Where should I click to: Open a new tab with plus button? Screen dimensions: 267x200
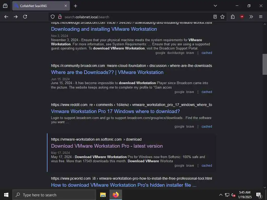[76, 6]
